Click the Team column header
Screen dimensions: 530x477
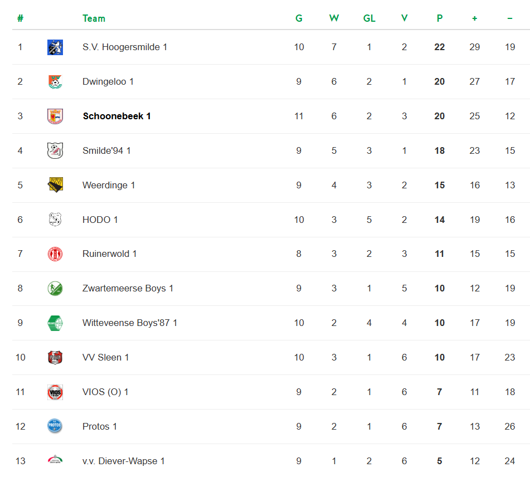[x=94, y=18]
